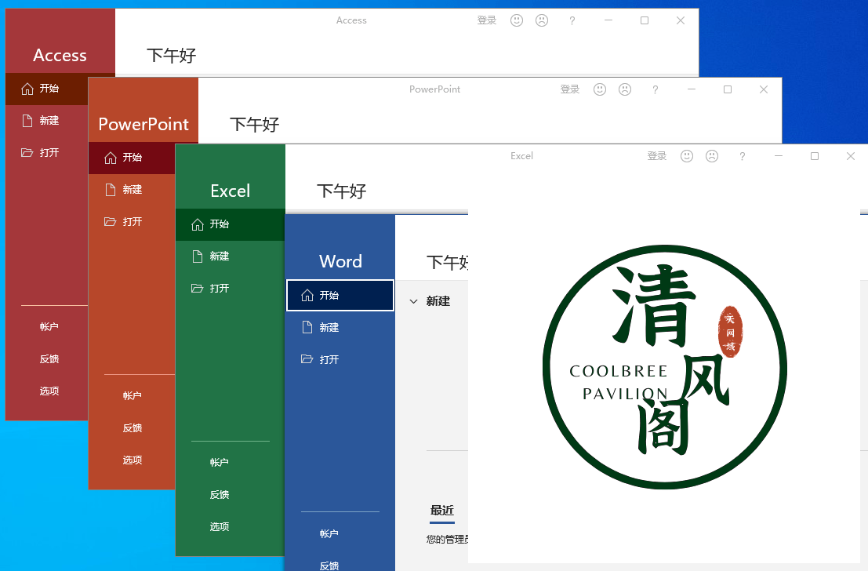Minimize the Excel window

pos(779,156)
